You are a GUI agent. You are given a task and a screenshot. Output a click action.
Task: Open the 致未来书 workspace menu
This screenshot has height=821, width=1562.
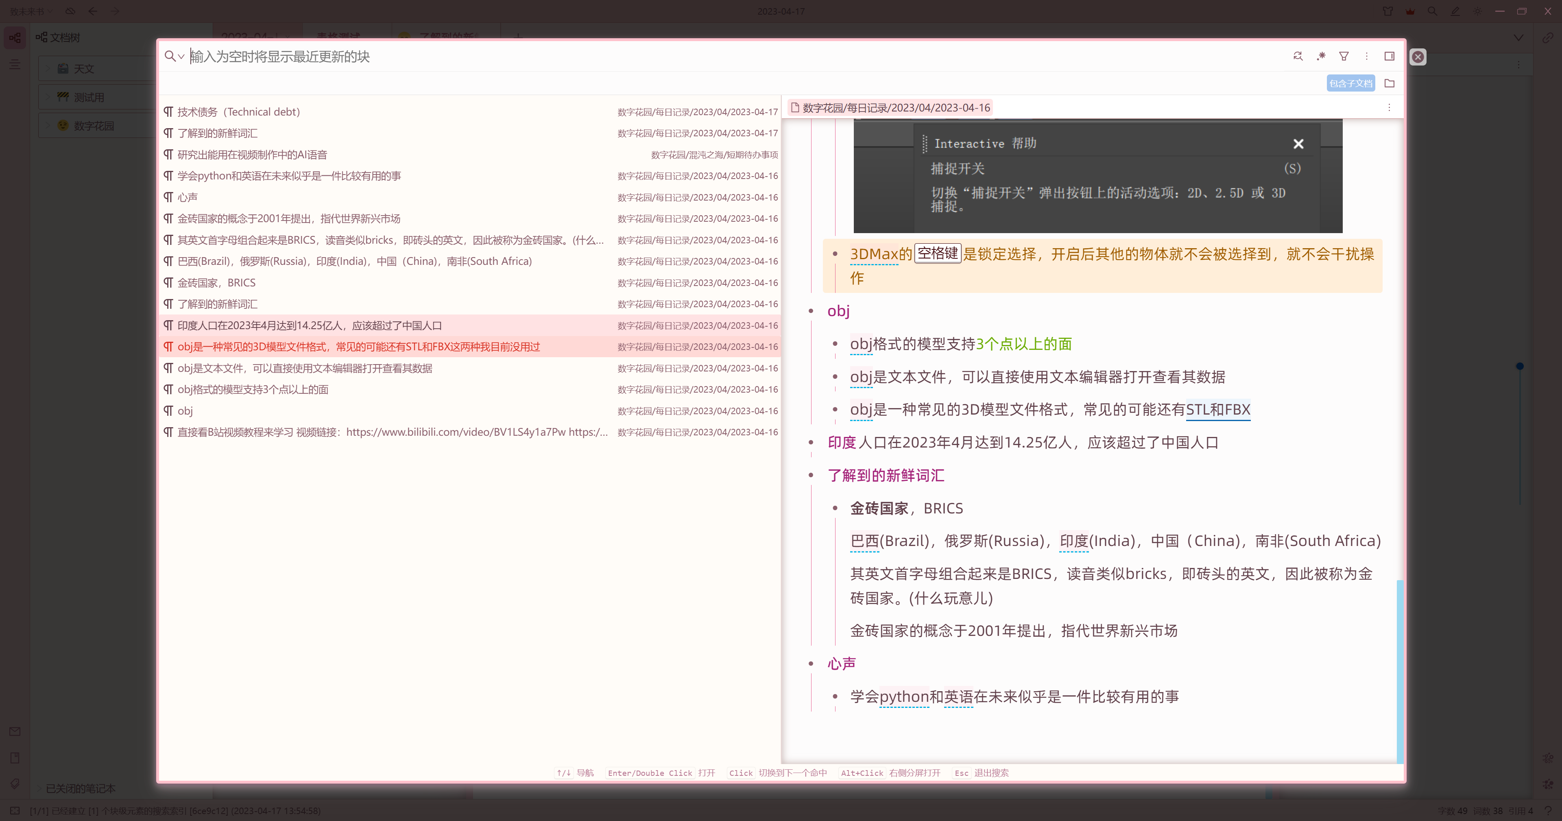(27, 11)
